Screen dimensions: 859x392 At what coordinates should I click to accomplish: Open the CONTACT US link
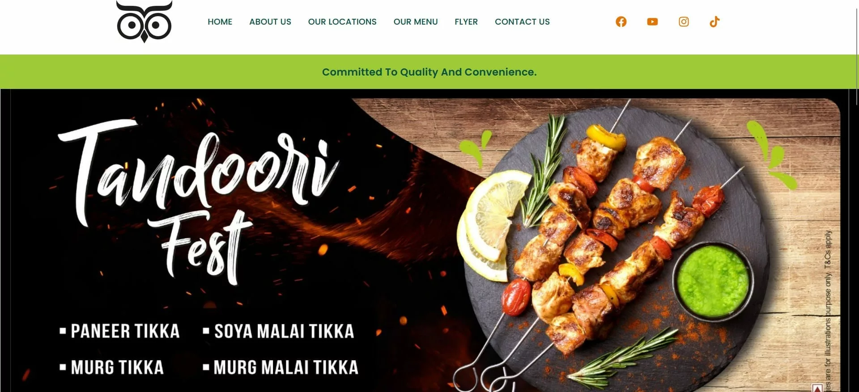click(522, 21)
